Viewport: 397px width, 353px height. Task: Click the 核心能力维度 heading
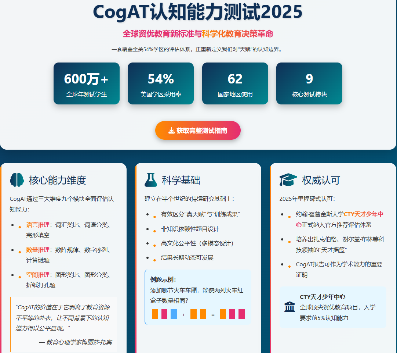coord(58,180)
